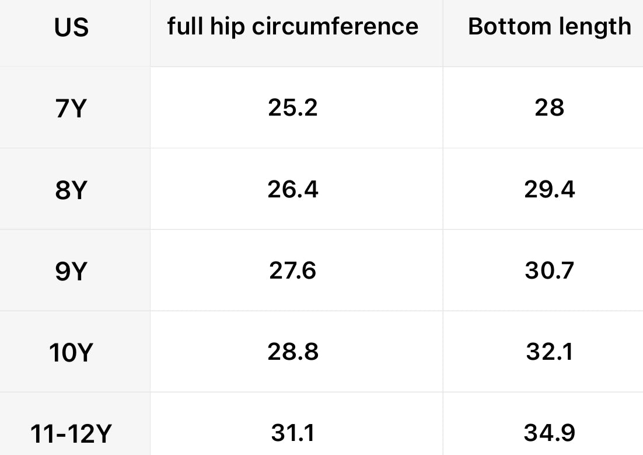Click bottom length value 30.7
The width and height of the screenshot is (643, 455).
pyautogui.click(x=549, y=270)
